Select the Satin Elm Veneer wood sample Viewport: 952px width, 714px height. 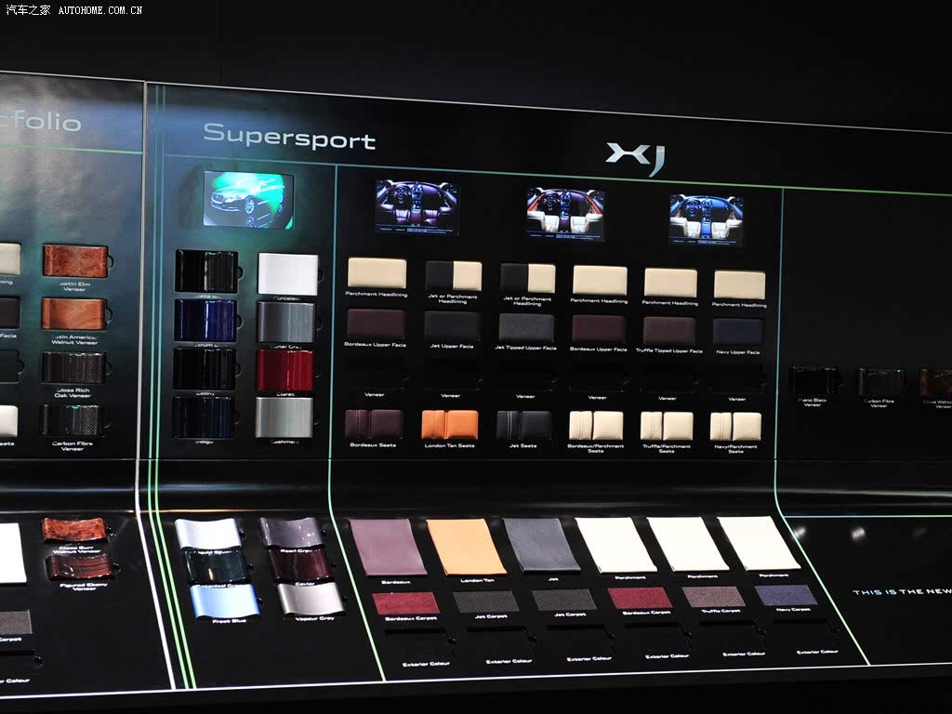(75, 261)
